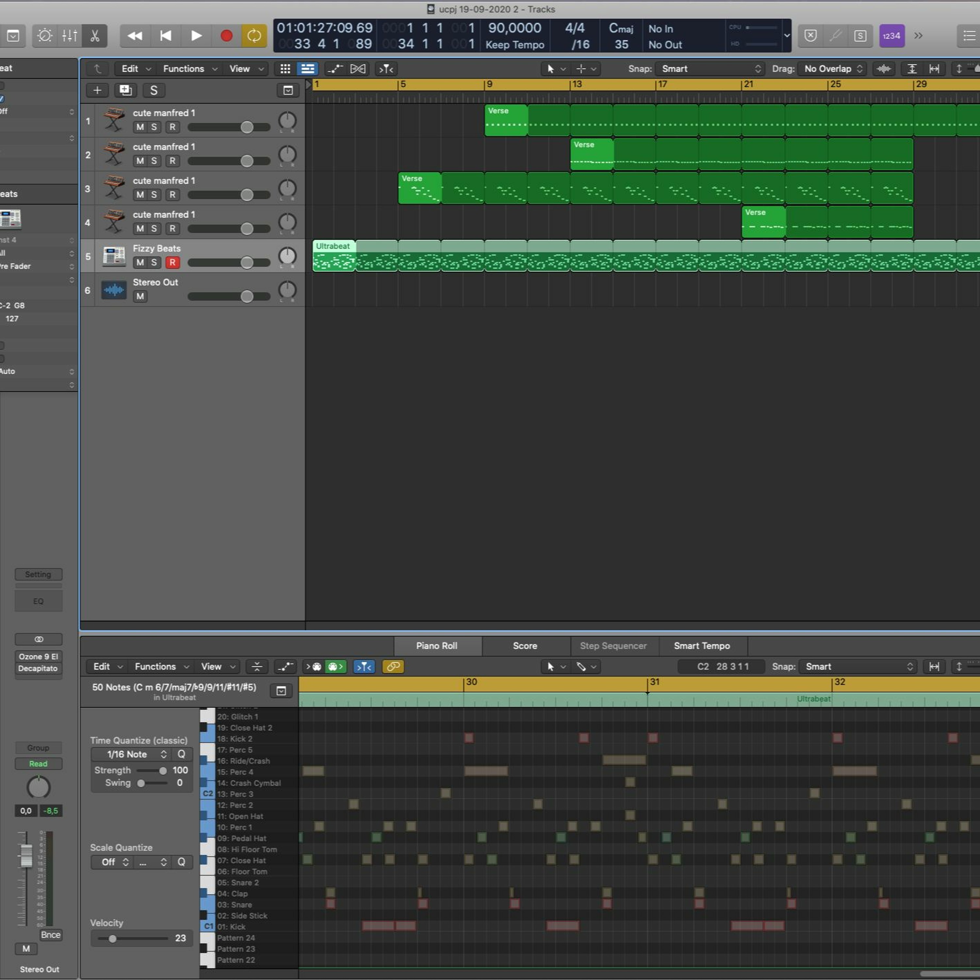This screenshot has width=980, height=980.
Task: Open the Mixer sliders icon
Action: point(70,36)
